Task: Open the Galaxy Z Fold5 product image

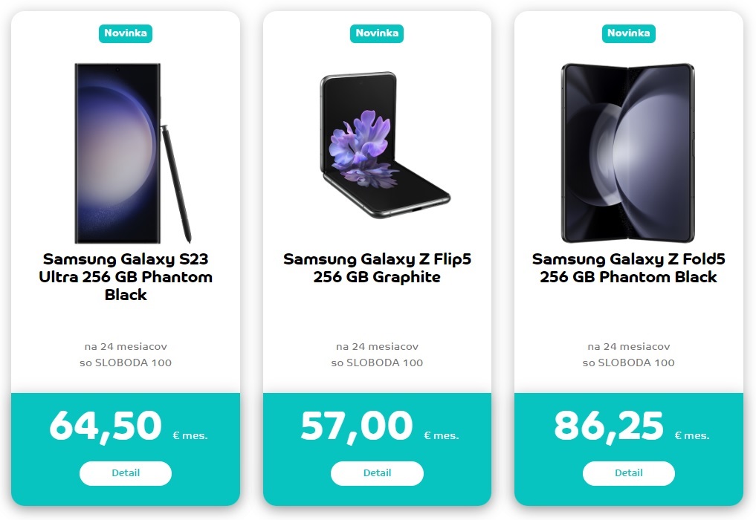Action: pyautogui.click(x=628, y=153)
